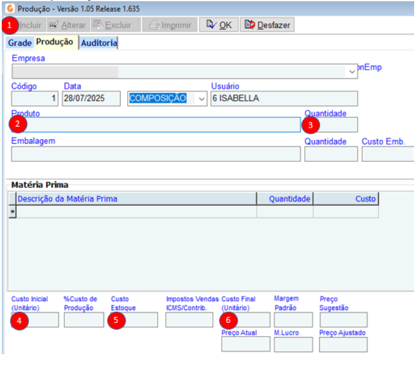Click the Usuário field 6 ISABELLA
Viewport: 420px width, 366px height.
[284, 99]
